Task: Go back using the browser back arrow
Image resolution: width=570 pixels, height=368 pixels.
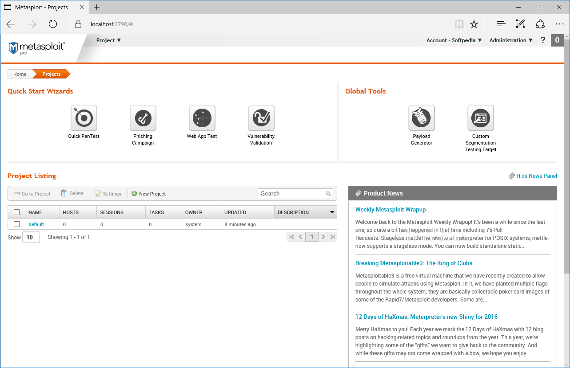Action: coord(11,24)
